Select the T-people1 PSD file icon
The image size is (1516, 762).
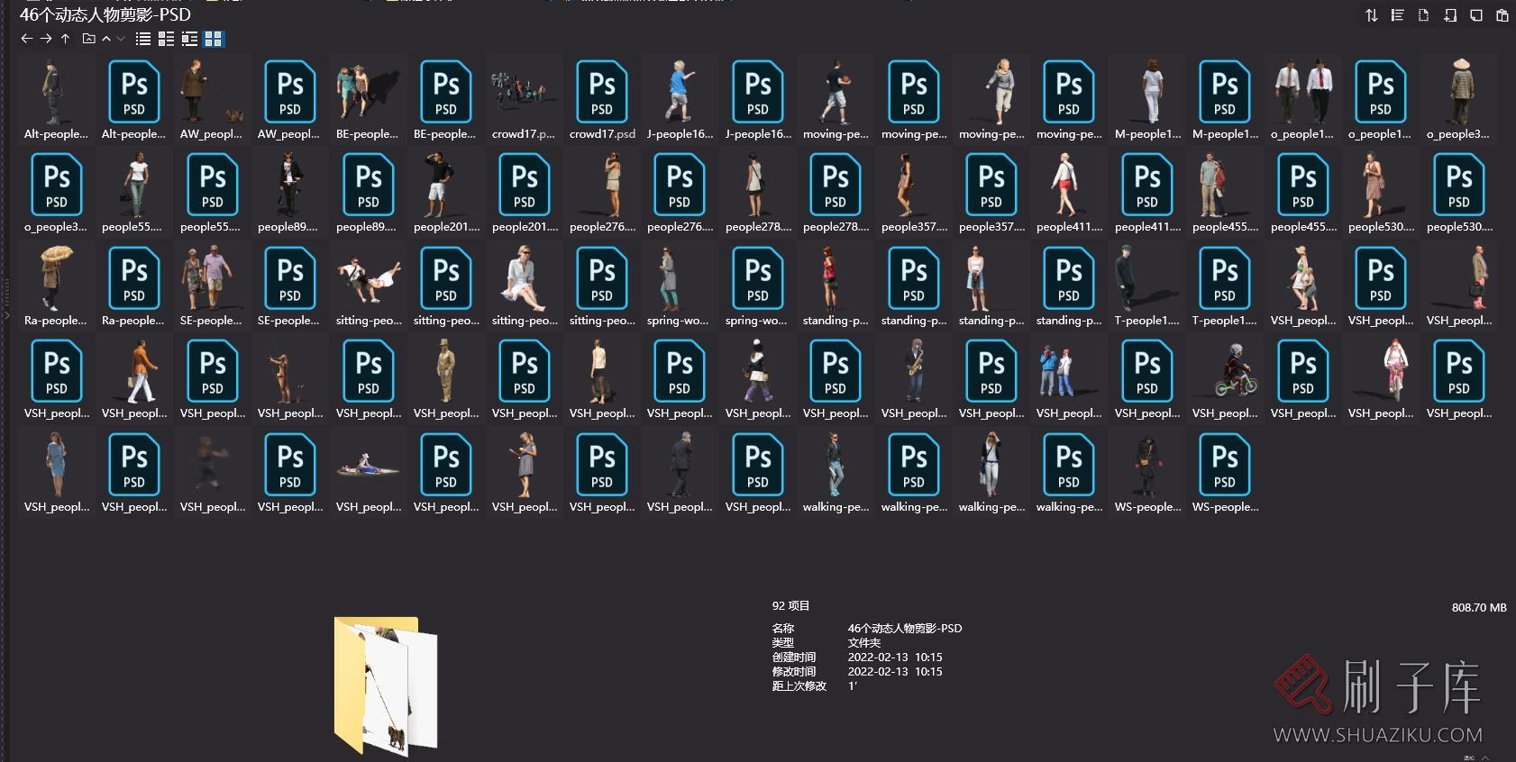(1225, 278)
